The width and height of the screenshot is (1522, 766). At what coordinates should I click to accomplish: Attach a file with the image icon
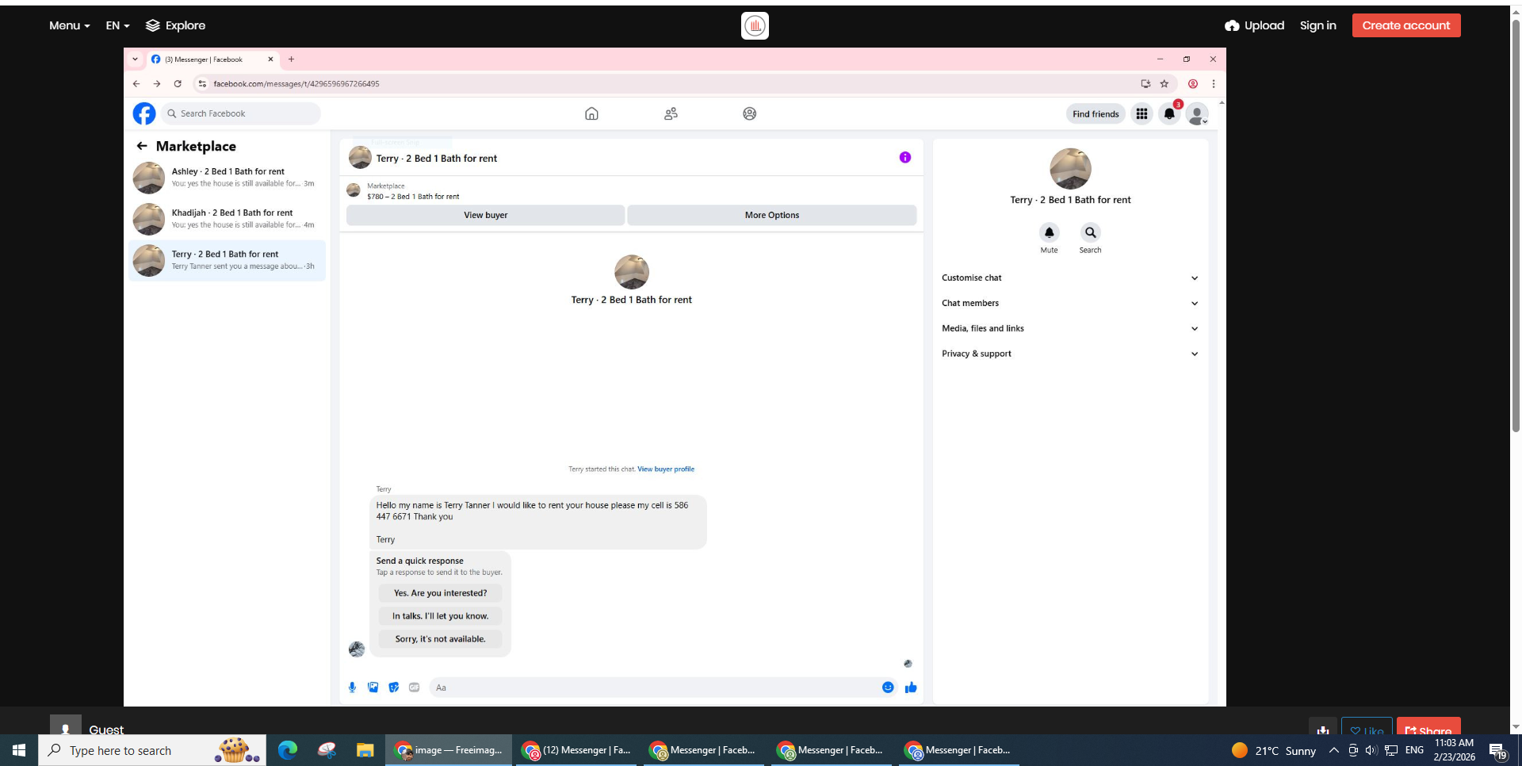pos(373,687)
